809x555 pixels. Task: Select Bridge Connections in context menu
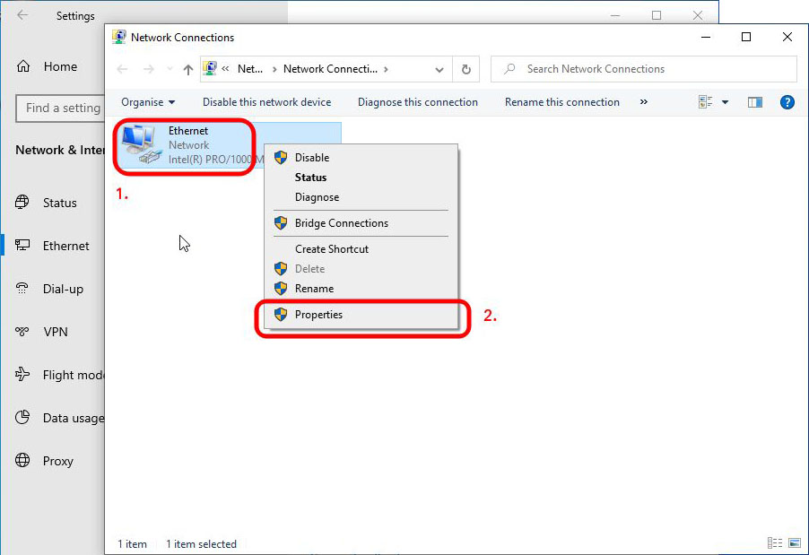[x=341, y=223]
